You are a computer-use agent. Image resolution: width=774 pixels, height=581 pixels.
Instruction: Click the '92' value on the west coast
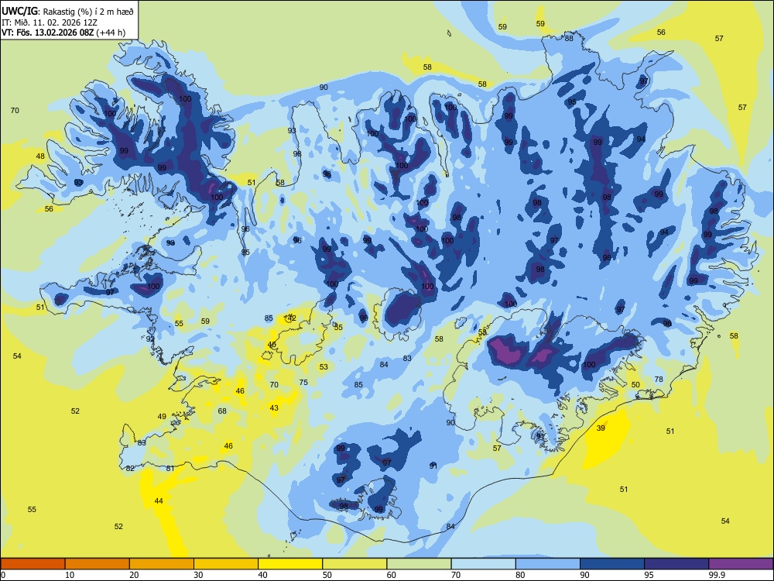150,339
